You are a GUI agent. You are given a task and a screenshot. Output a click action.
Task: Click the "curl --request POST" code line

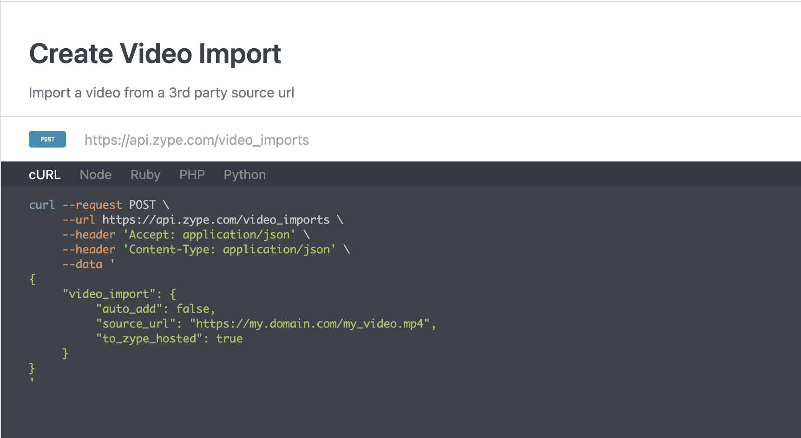[99, 205]
